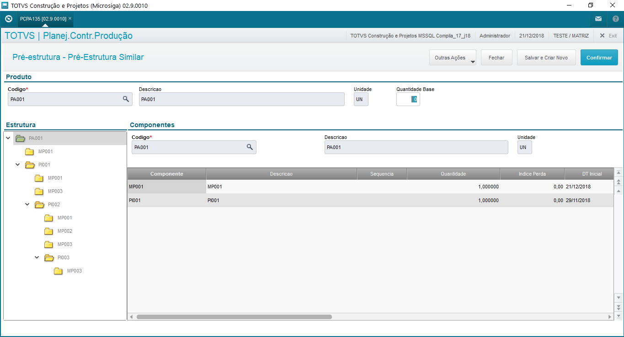624x337 pixels.
Task: Close the PCPA135 tab with its x
Action: coord(70,18)
